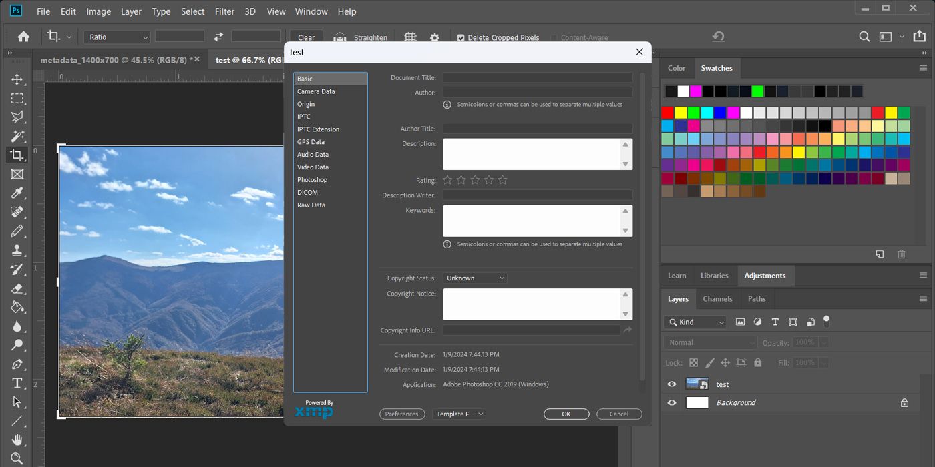935x467 pixels.
Task: Click the Document Title input field
Action: [x=538, y=78]
